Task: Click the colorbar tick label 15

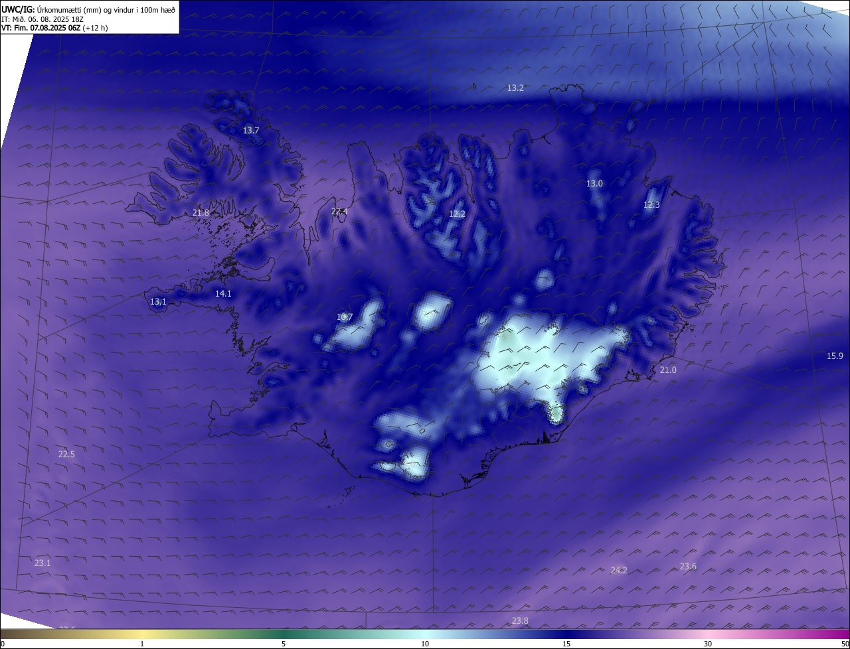Action: (566, 644)
